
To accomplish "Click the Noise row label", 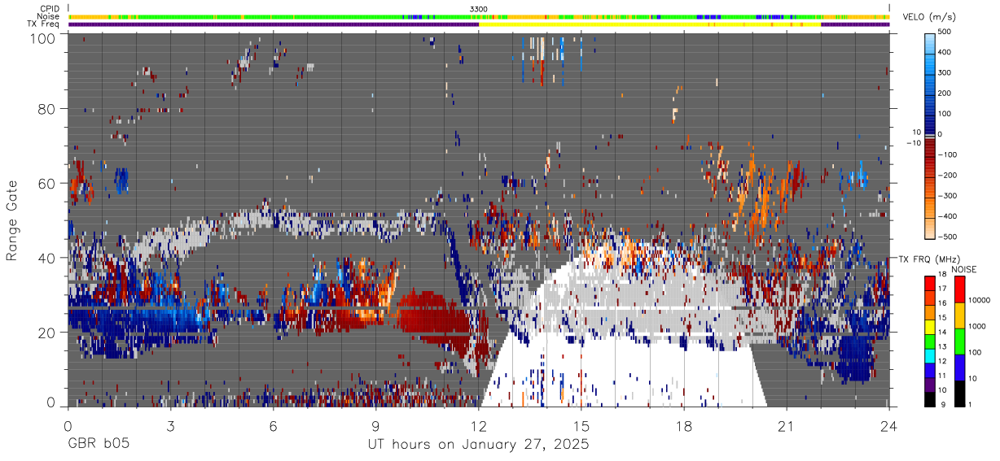I will coord(48,16).
